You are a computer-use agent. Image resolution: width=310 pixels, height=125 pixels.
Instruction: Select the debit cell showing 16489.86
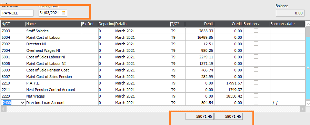pyautogui.click(x=200, y=37)
